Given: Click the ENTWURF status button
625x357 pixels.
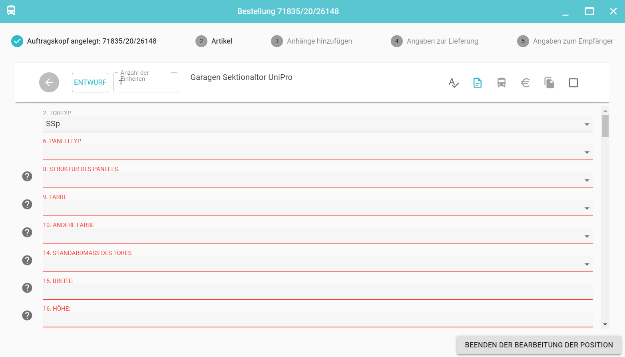Looking at the screenshot, I should click(x=90, y=82).
